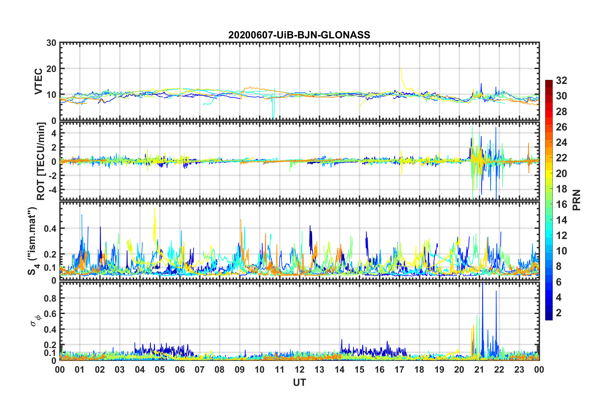This screenshot has height=400, width=599.
Task: Click VTEC y-axis tick 30
Action: click(x=51, y=43)
